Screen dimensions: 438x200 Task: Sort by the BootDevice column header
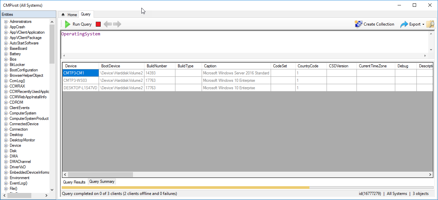[x=122, y=66]
